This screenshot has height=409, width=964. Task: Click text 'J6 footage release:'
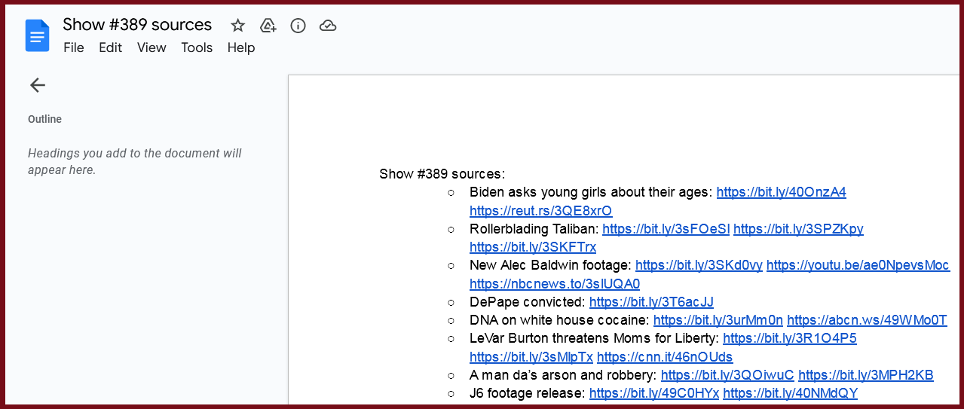point(528,393)
